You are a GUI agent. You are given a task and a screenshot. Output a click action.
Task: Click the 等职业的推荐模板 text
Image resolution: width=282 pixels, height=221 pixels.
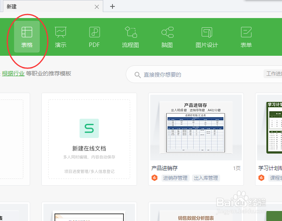click(49, 73)
